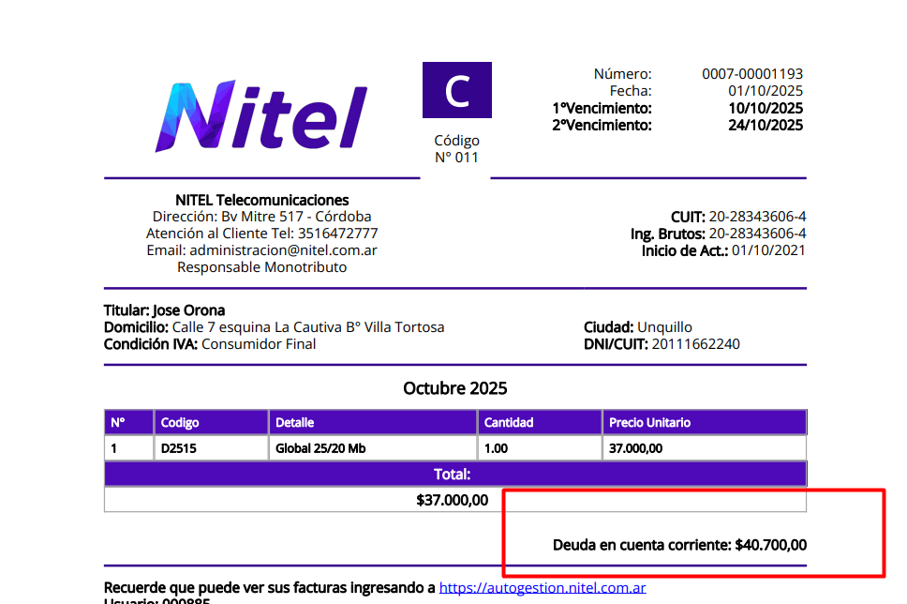Click the first due date 10/10/2025
The image size is (907, 604).
(766, 108)
